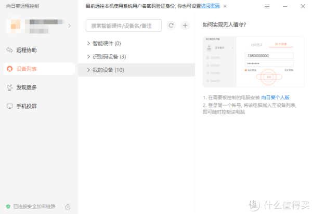The width and height of the screenshot is (312, 214).
Task: Click the 远程协助 link-arrows icon
Action: coord(9,50)
